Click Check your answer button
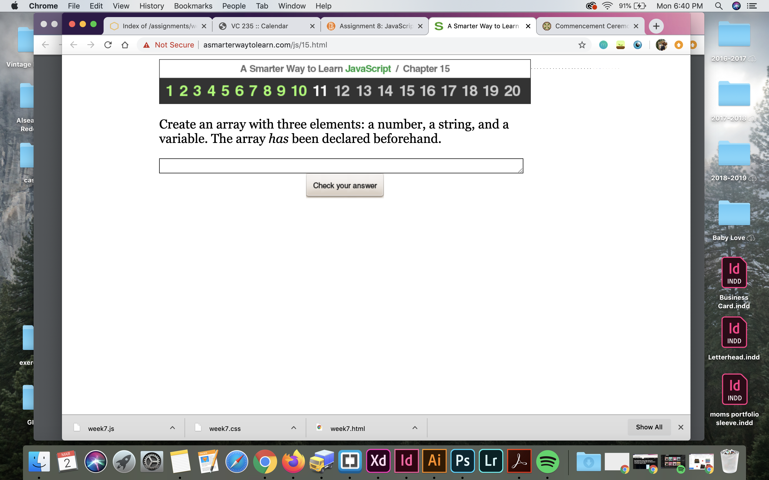The width and height of the screenshot is (769, 480). [345, 185]
